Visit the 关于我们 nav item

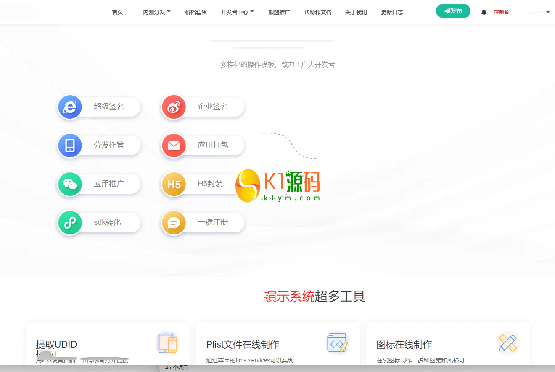coord(356,12)
